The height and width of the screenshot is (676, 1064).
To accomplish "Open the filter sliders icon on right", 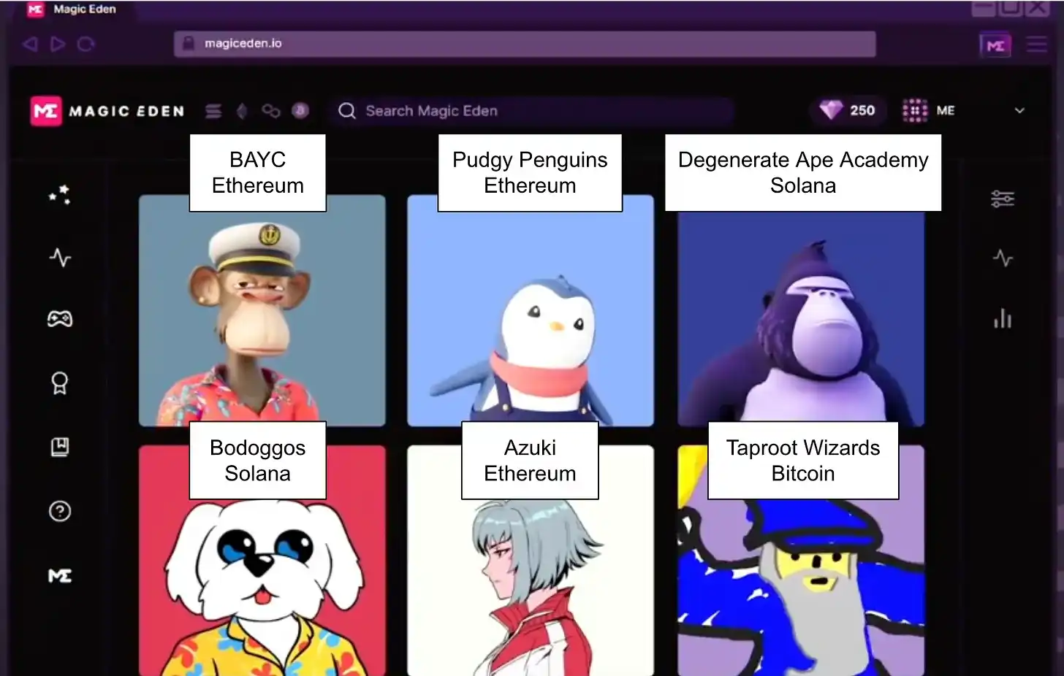I will pyautogui.click(x=1002, y=199).
